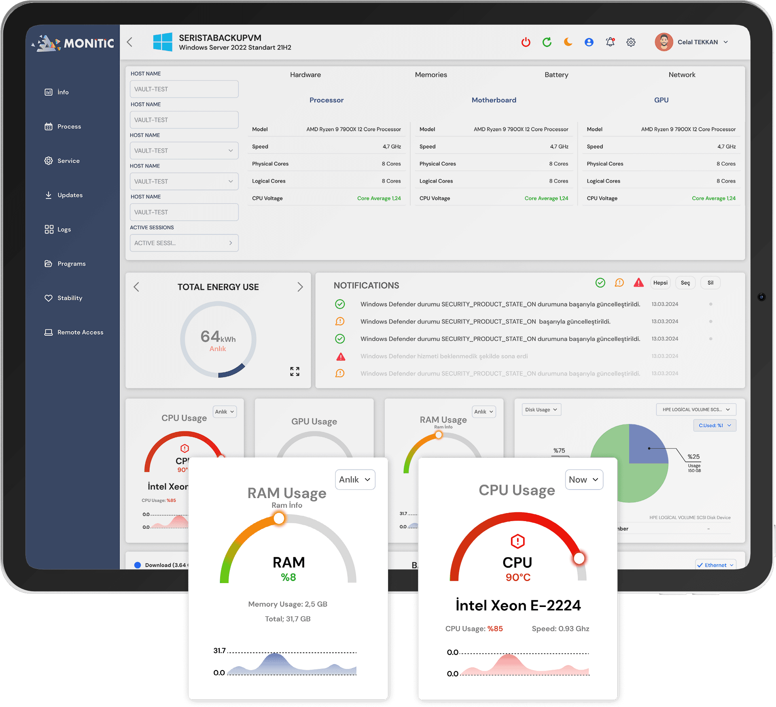Toggle dark mode with the moon icon
The height and width of the screenshot is (707, 776).
pyautogui.click(x=568, y=42)
